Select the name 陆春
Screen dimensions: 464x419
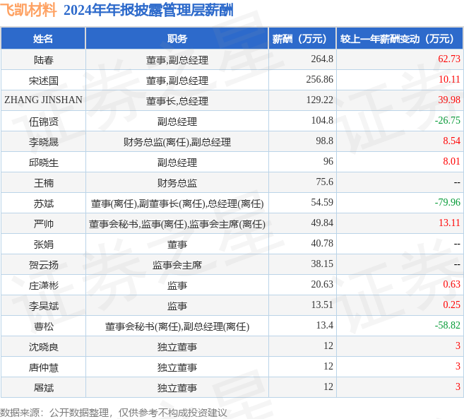44,60
